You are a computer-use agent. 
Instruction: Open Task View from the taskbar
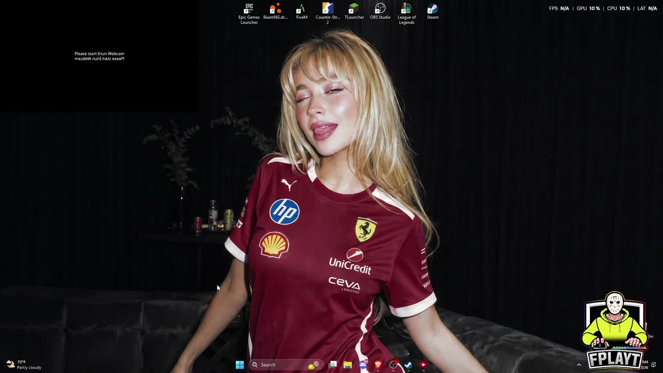click(x=333, y=365)
